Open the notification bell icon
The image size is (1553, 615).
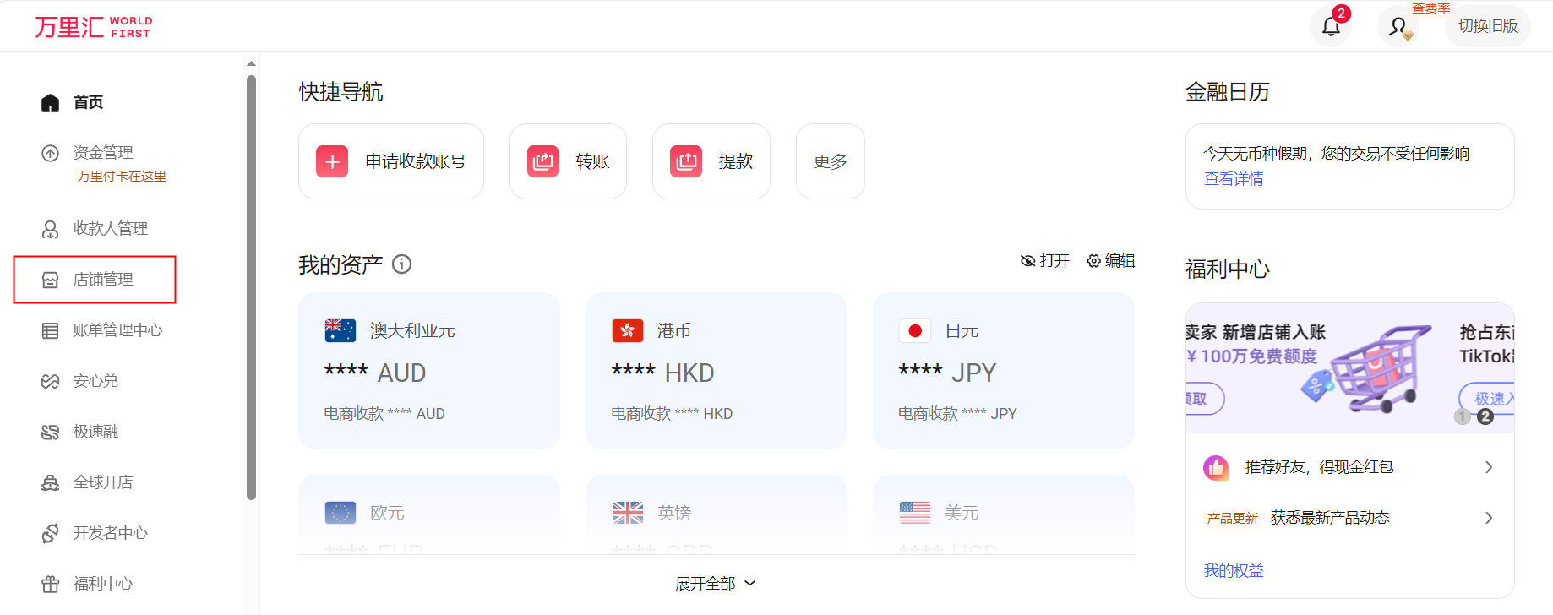[1331, 27]
